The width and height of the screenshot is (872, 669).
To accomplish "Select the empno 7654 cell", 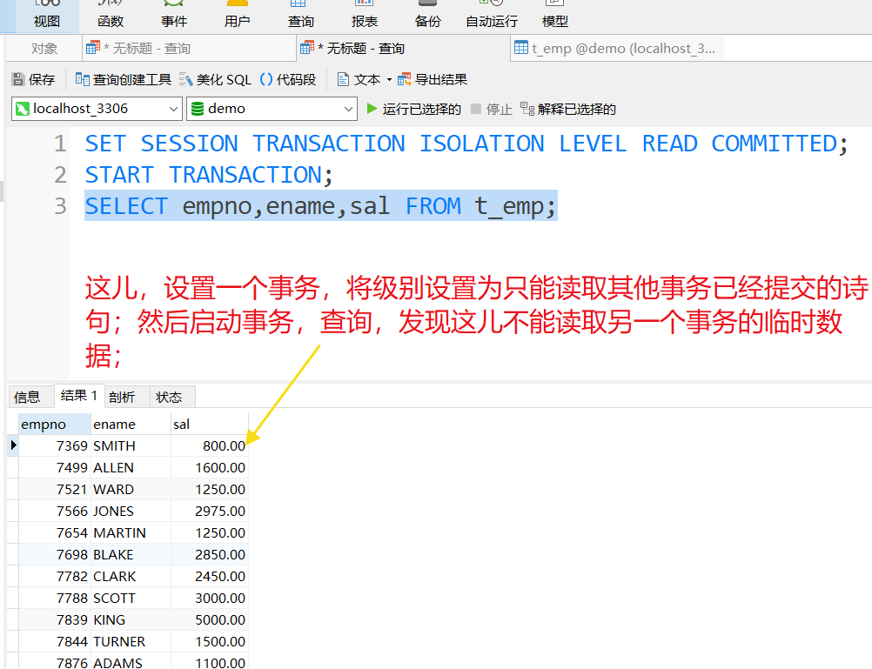I will 55,532.
